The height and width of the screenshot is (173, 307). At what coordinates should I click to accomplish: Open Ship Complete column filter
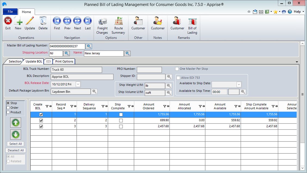click(129, 106)
